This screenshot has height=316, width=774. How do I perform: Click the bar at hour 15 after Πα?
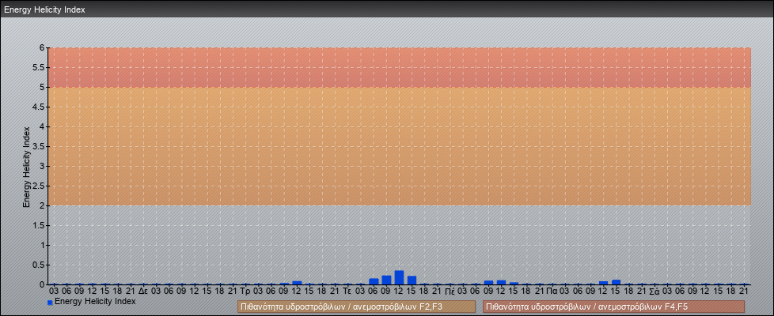(616, 282)
